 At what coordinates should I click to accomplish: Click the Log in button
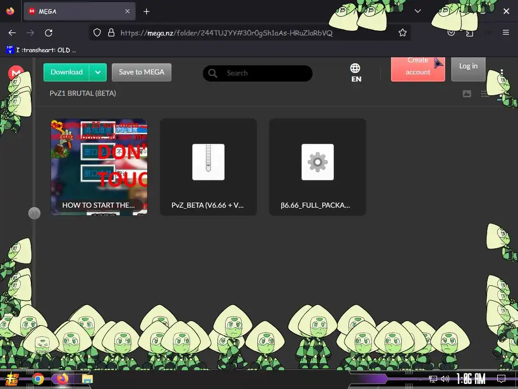click(x=468, y=68)
